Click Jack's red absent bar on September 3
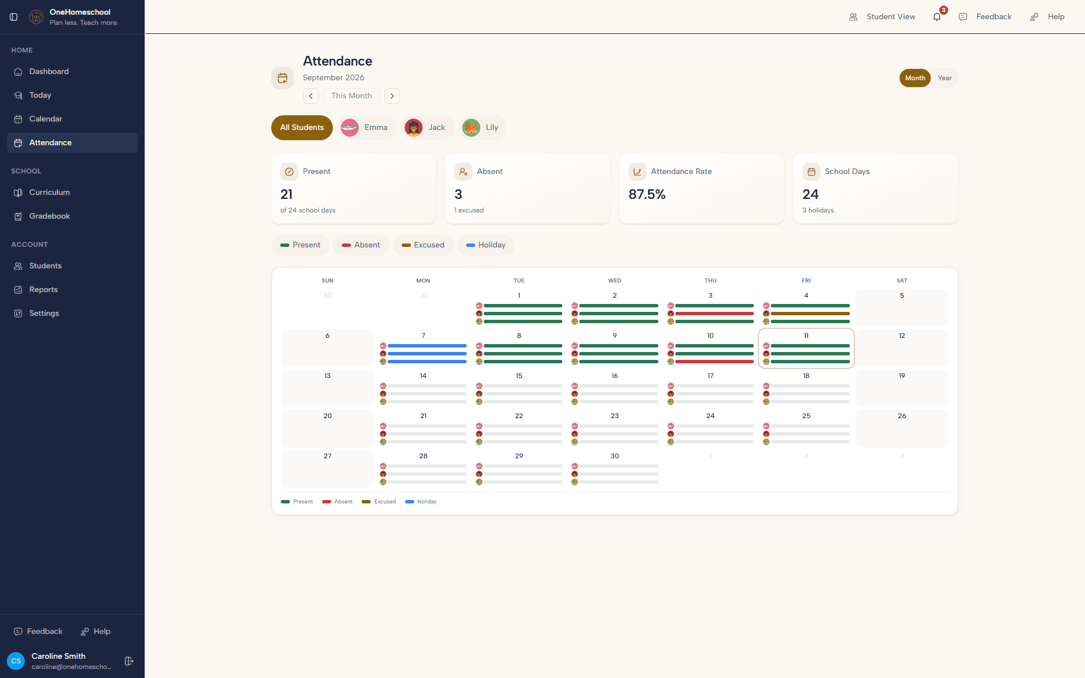Viewport: 1085px width, 678px height. [x=714, y=314]
